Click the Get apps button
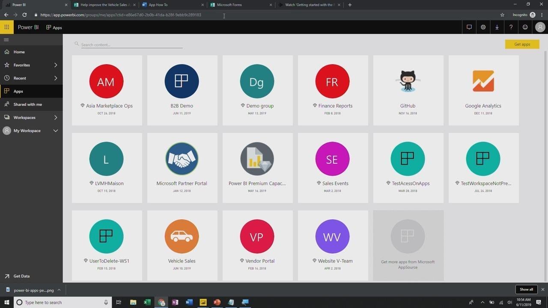Viewport: 548px width, 308px height. [522, 44]
